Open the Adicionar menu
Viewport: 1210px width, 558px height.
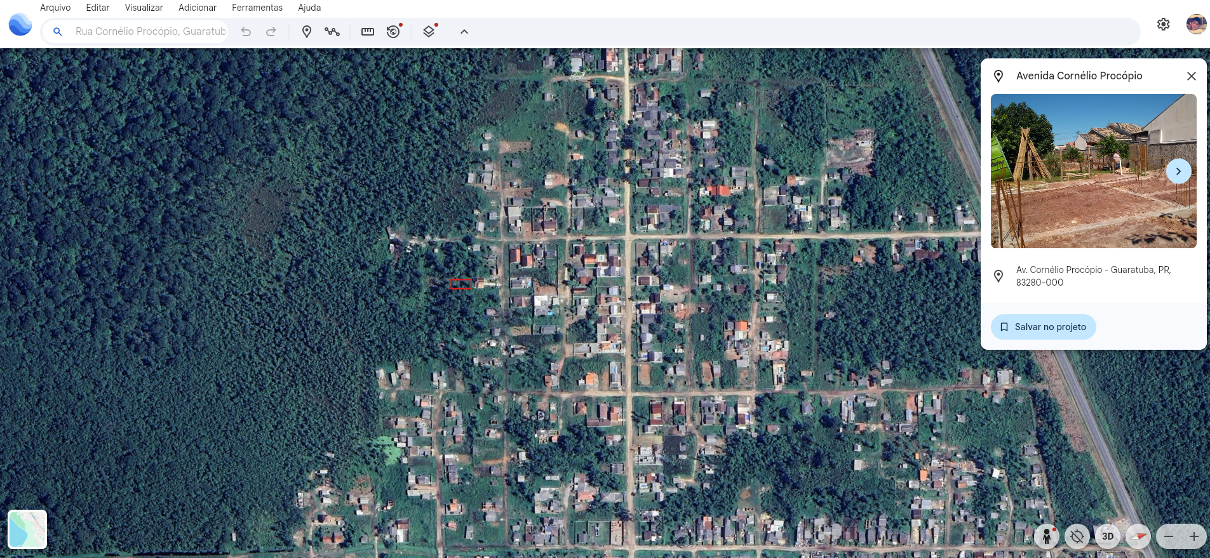pos(198,8)
